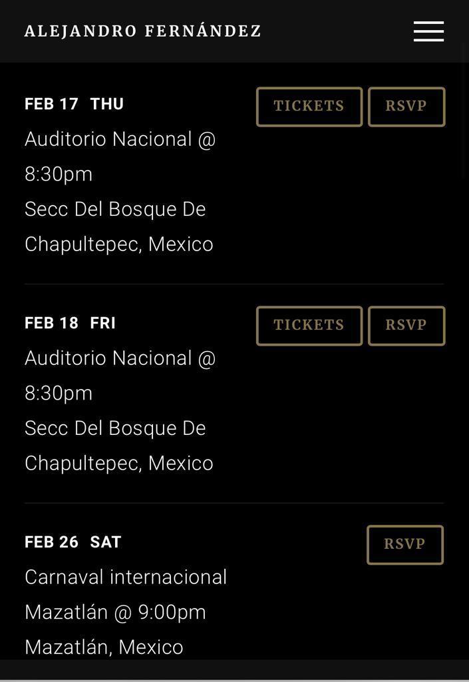RSVP to the Feb 17 Thursday concert
This screenshot has height=682, width=469.
pyautogui.click(x=406, y=107)
